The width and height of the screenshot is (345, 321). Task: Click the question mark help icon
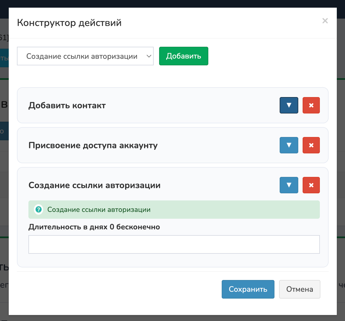point(39,210)
